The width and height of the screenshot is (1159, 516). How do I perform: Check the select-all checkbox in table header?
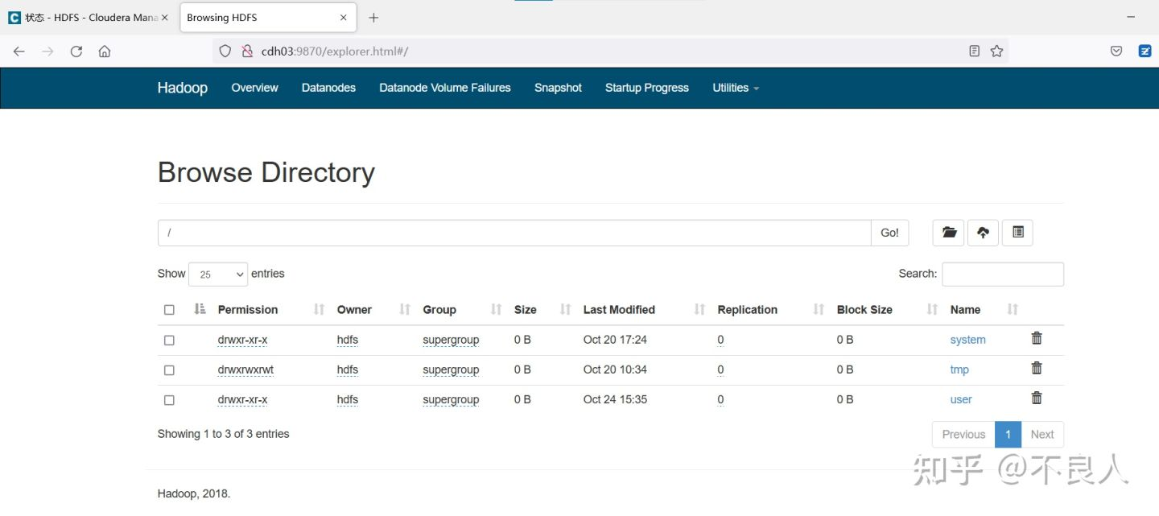coord(169,310)
